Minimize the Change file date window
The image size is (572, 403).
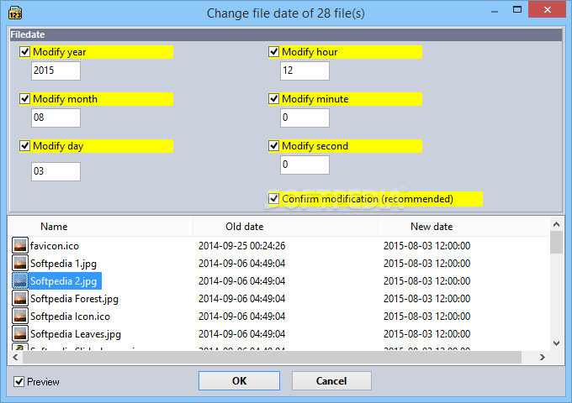[495, 10]
